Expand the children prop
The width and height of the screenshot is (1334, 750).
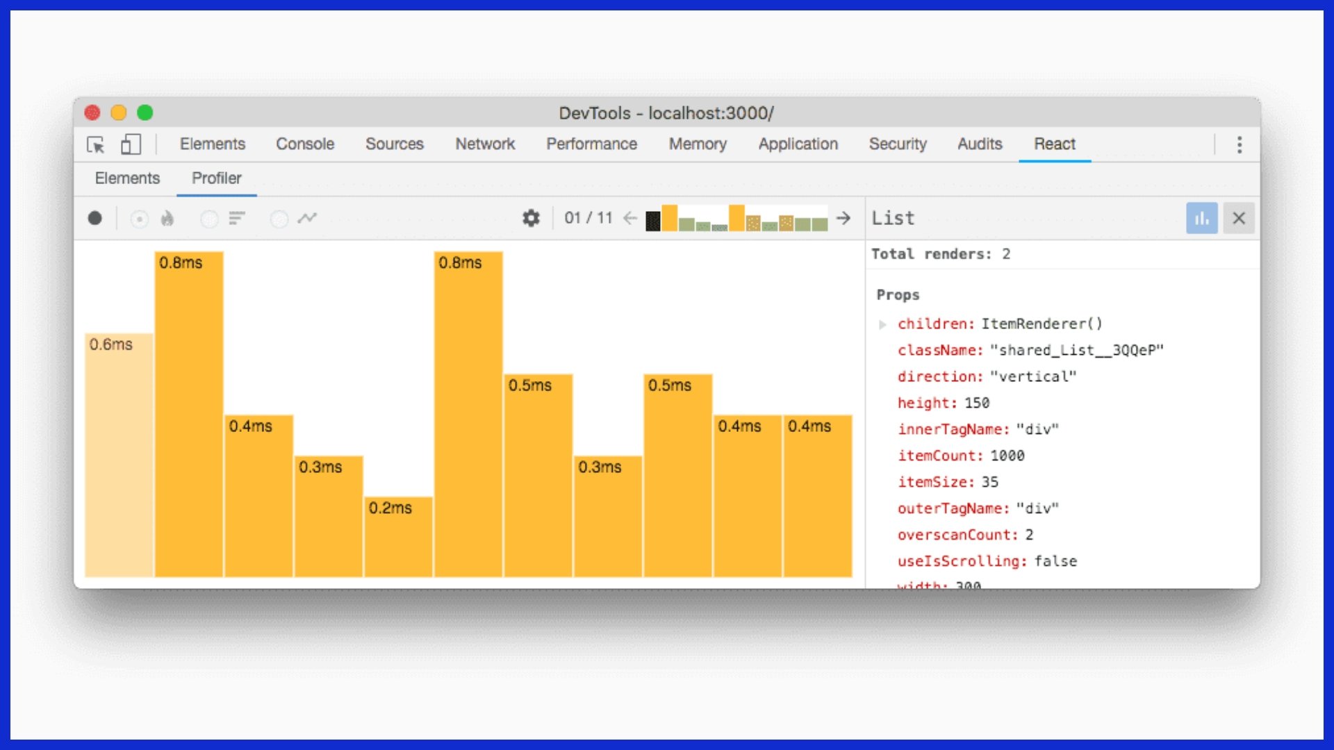882,324
